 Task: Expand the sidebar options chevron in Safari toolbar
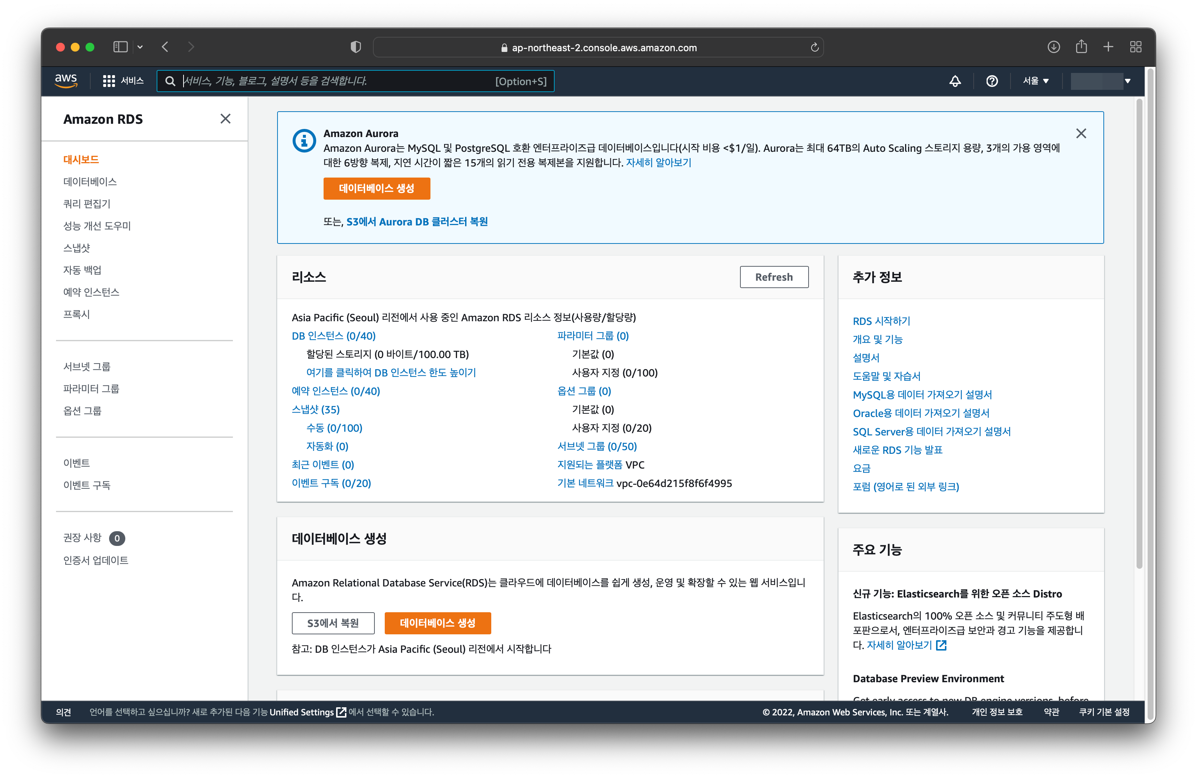[x=140, y=47]
